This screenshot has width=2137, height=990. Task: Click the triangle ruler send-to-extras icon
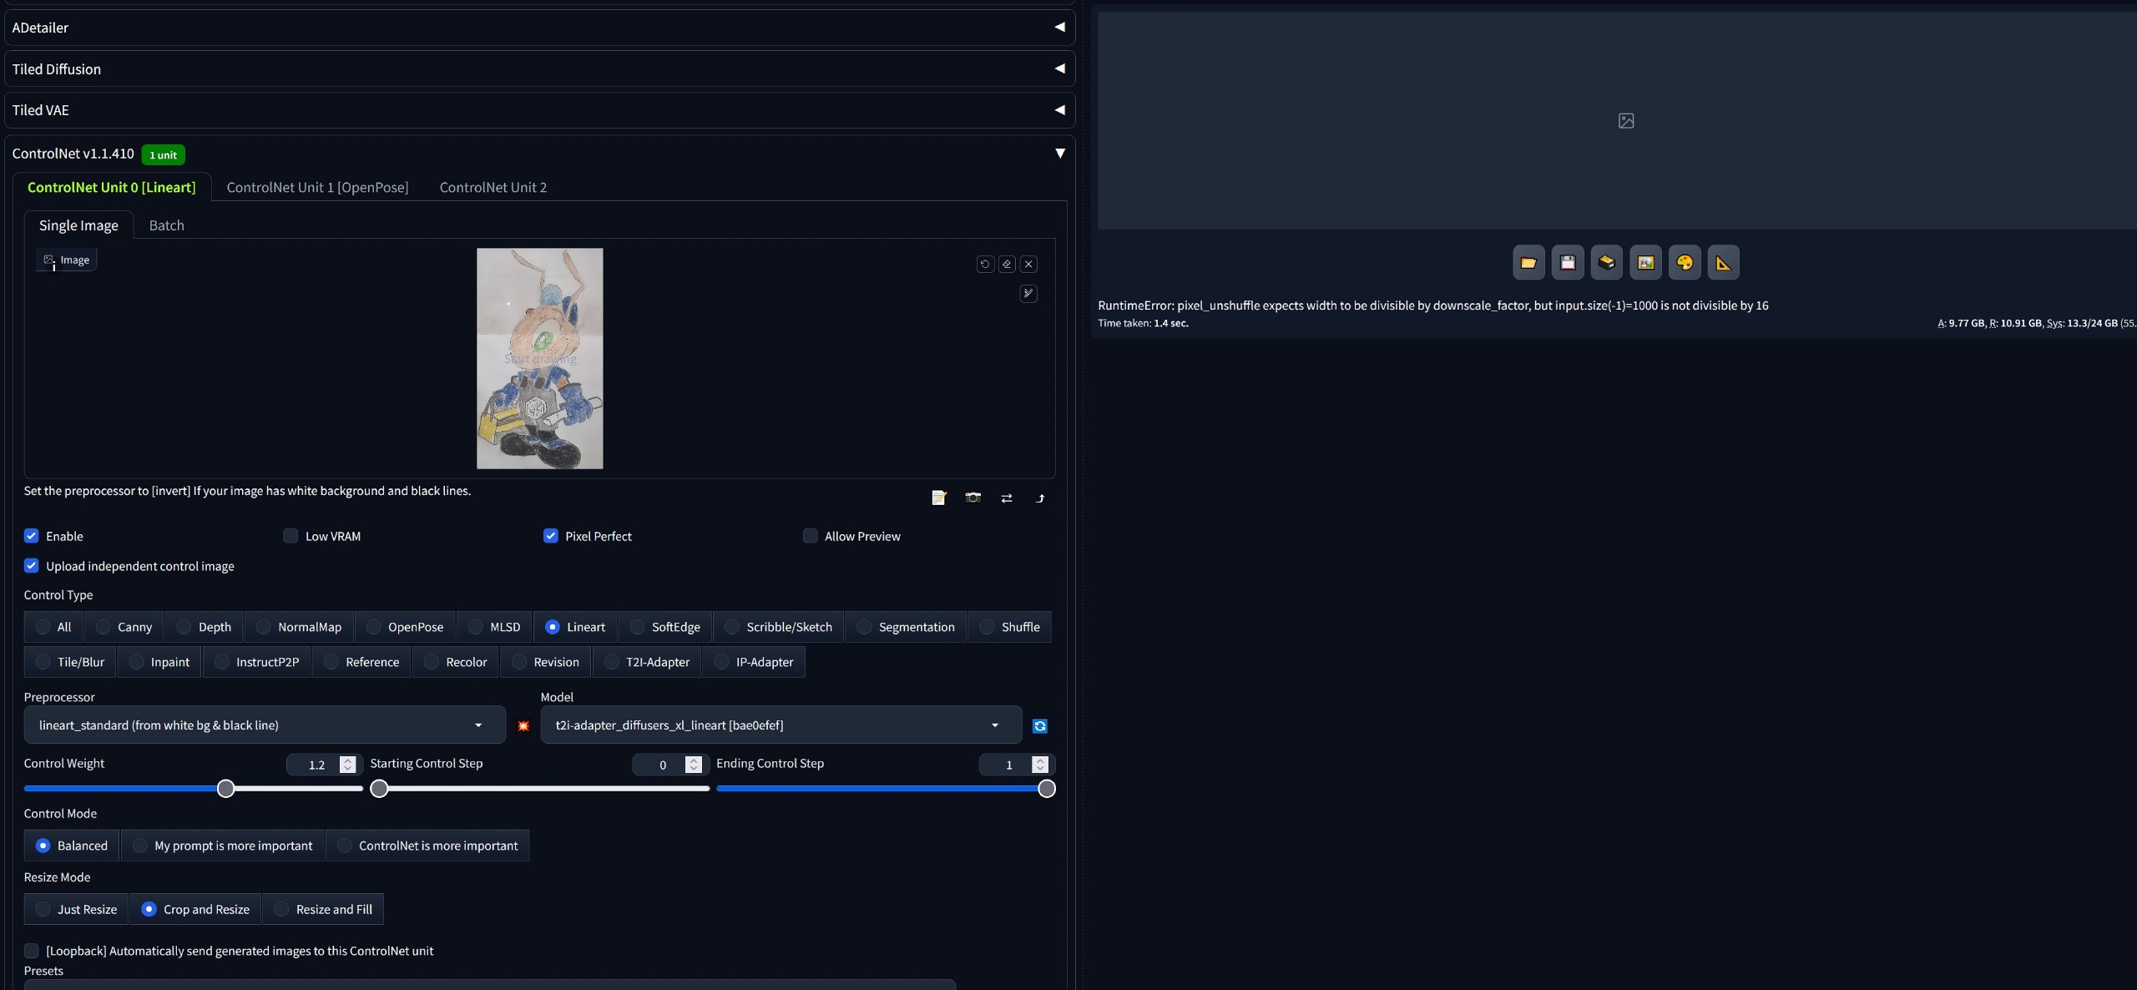coord(1723,263)
